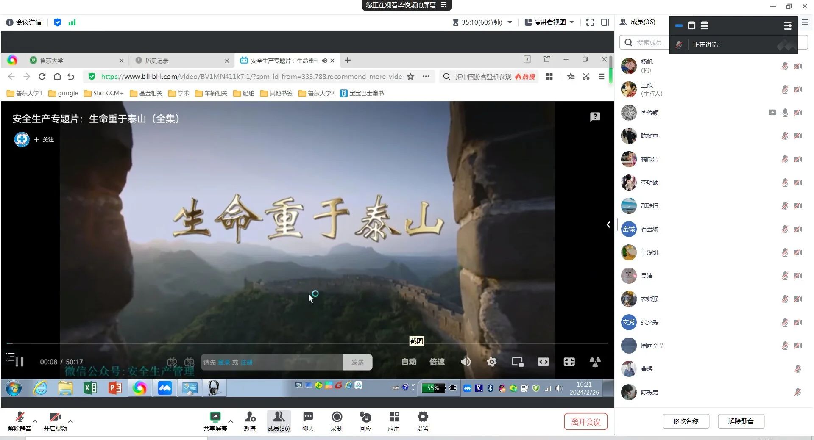
Task: Open a new browser tab
Action: click(x=348, y=61)
